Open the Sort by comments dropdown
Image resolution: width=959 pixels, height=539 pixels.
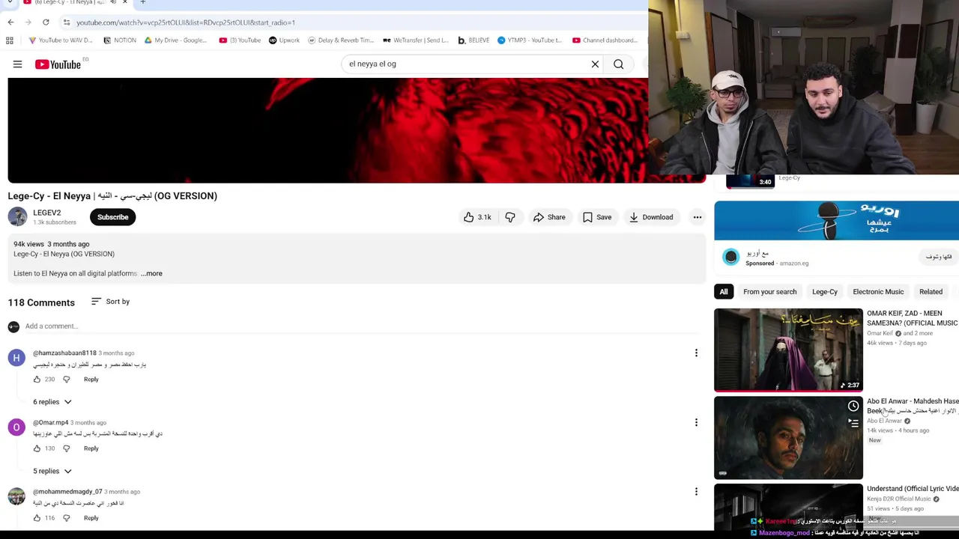[x=110, y=302]
